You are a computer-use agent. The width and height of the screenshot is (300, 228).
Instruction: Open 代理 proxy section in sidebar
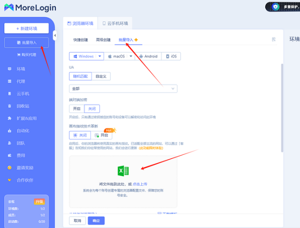click(20, 81)
